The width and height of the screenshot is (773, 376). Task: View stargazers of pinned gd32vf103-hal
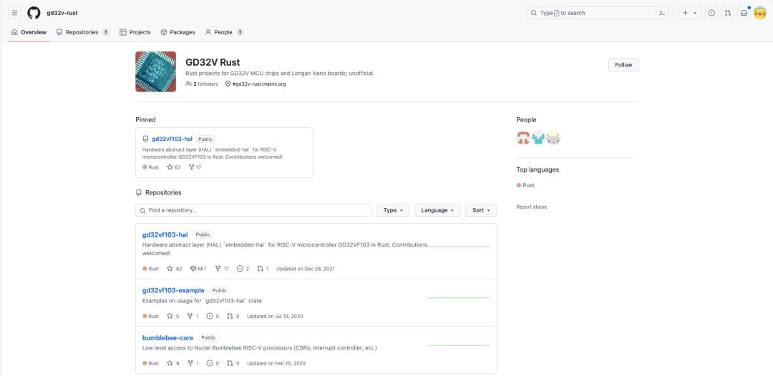click(173, 167)
